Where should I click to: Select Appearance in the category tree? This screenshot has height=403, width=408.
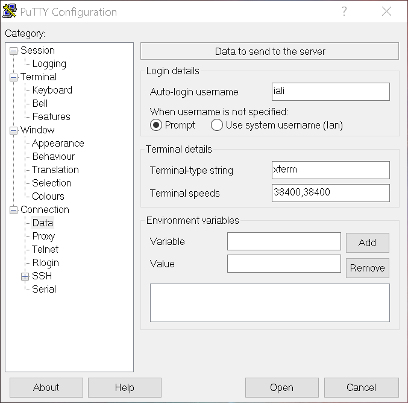tap(58, 143)
